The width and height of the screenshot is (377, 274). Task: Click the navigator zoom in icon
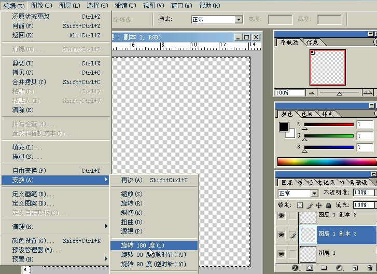[368, 93]
